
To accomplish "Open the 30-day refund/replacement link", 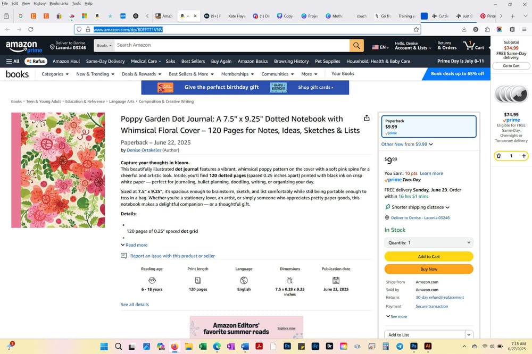I will coord(440,297).
